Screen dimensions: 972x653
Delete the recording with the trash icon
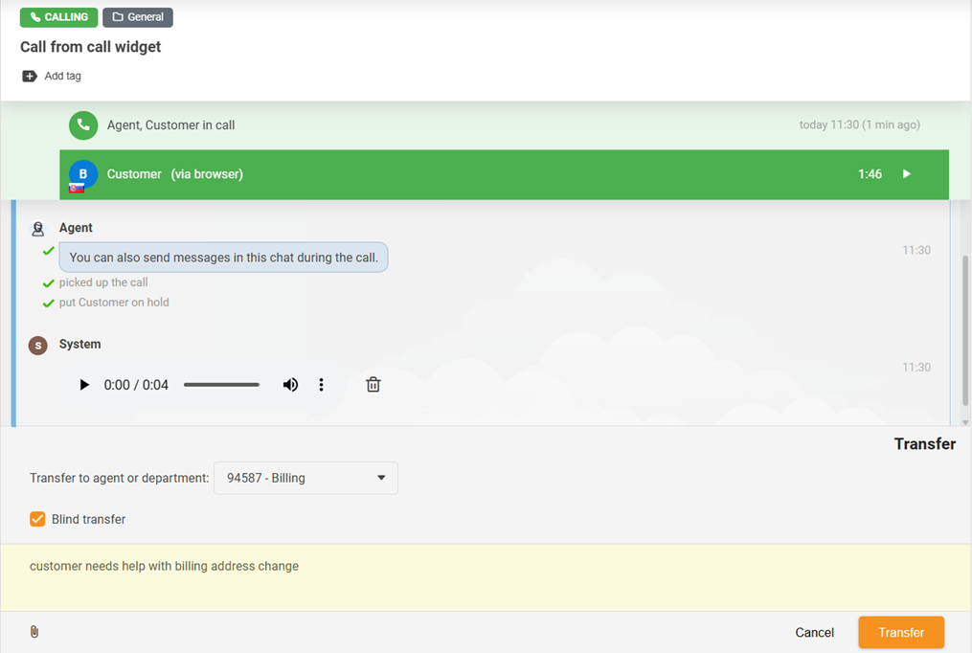pyautogui.click(x=373, y=384)
